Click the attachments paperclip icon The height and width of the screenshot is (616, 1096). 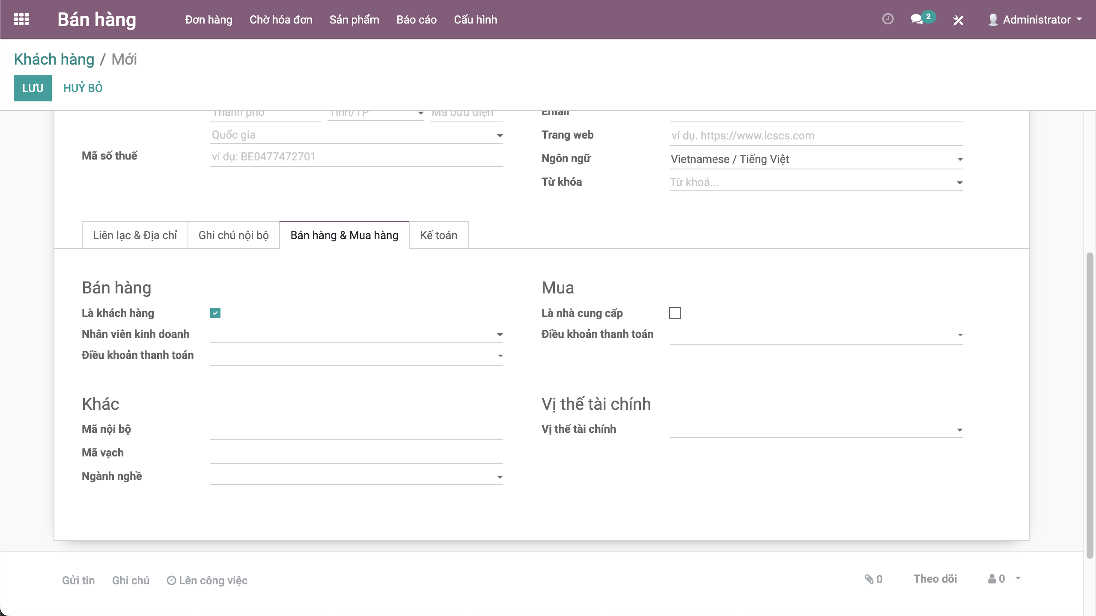(x=869, y=579)
